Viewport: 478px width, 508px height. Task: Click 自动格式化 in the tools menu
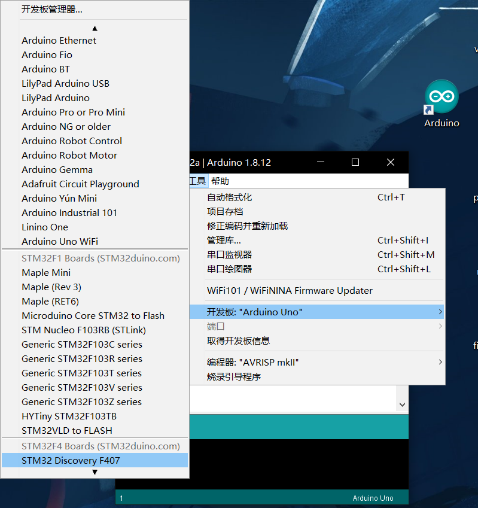tap(316, 197)
